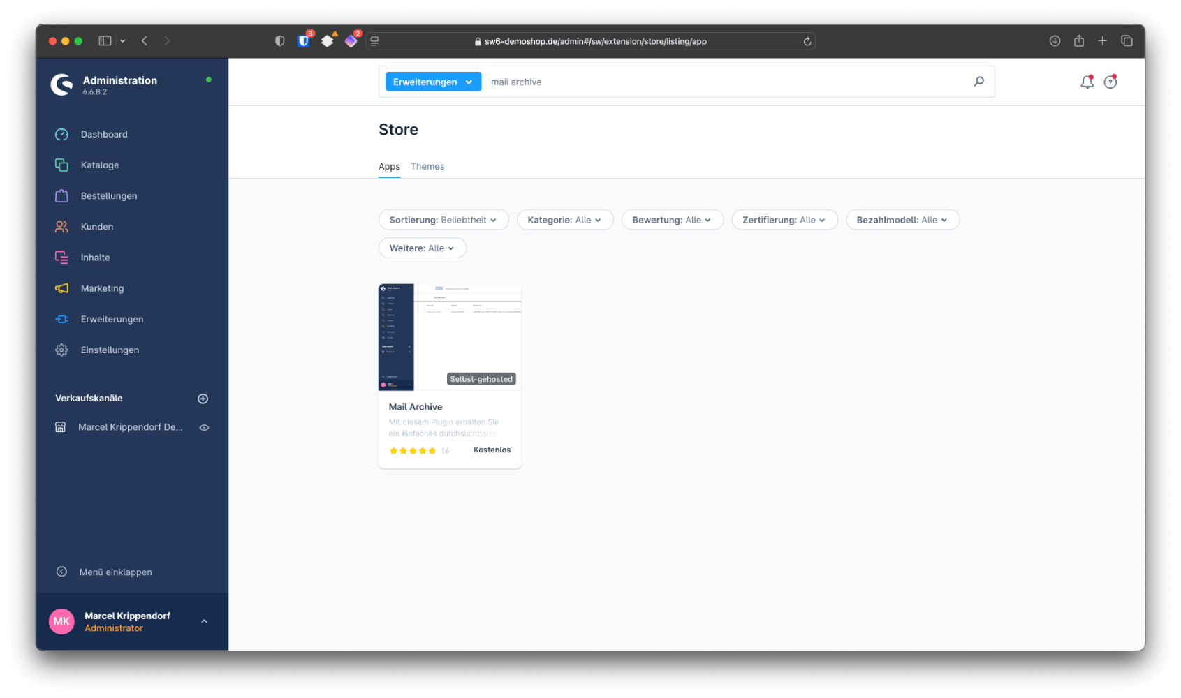Open the Kategorie filter dropdown
This screenshot has height=698, width=1181.
pyautogui.click(x=564, y=219)
